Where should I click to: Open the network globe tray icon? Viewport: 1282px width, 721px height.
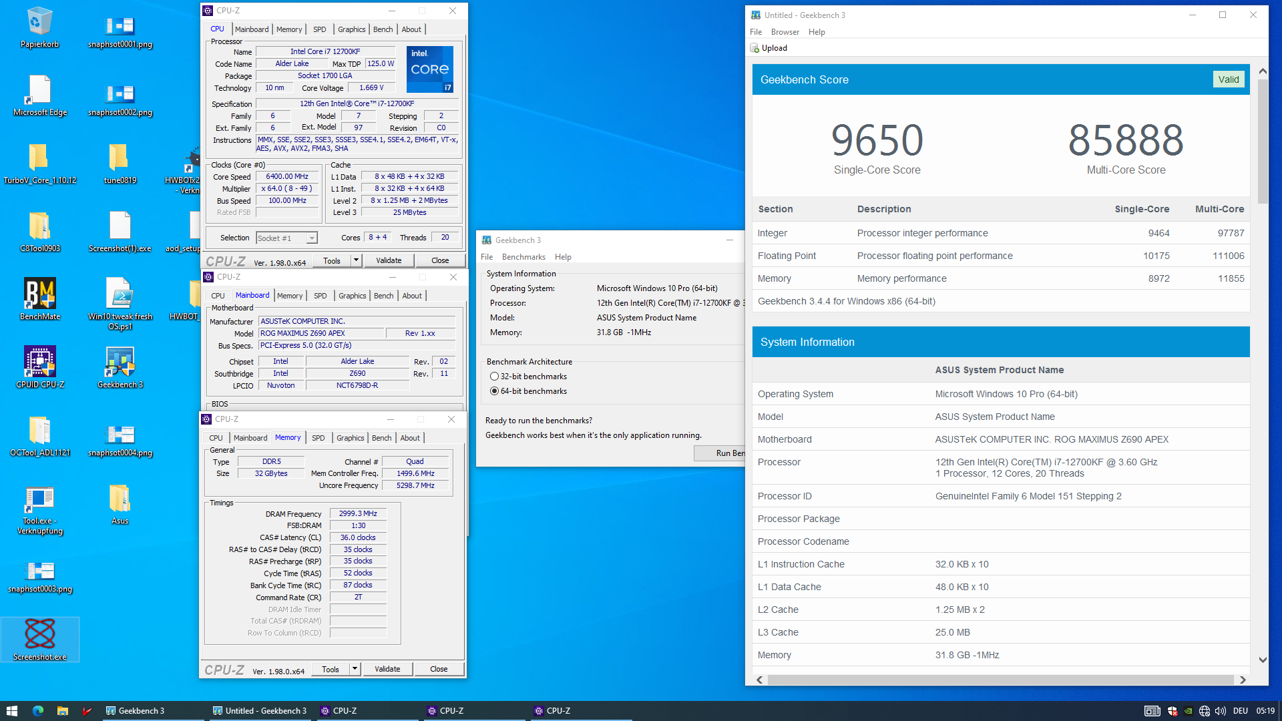click(x=1205, y=711)
